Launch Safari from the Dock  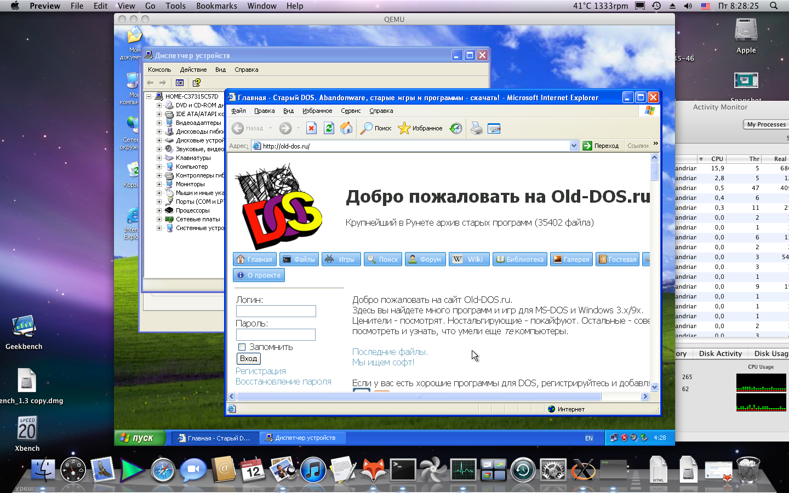163,470
